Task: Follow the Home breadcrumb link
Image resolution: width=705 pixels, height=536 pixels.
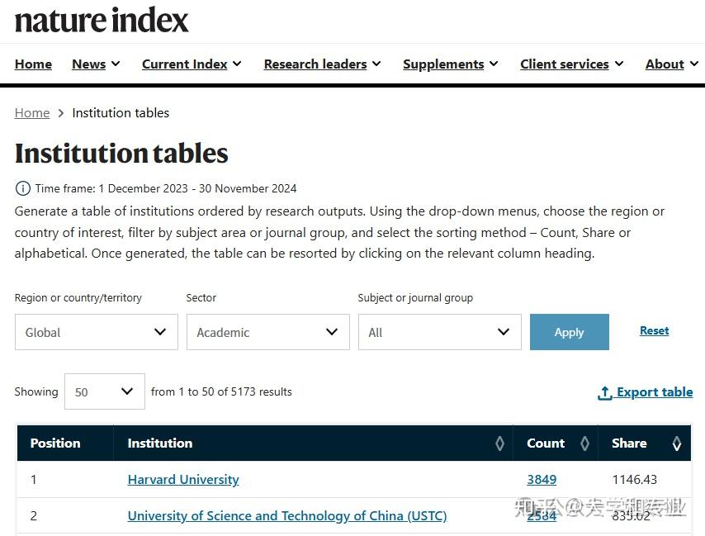Action: coord(31,113)
